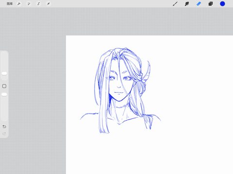The height and width of the screenshot is (174, 233).
Task: Click the brush size slider handle
Action: pos(4,73)
